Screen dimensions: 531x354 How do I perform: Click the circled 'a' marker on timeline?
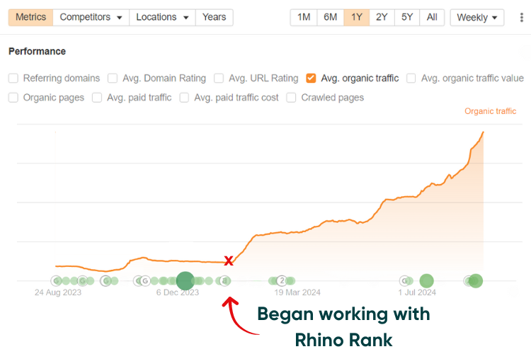[x=224, y=281]
